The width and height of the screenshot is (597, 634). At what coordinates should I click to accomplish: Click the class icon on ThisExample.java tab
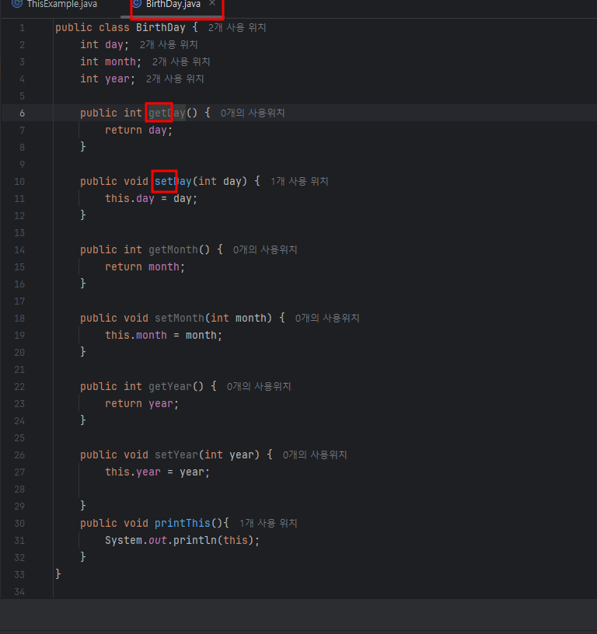(x=16, y=4)
